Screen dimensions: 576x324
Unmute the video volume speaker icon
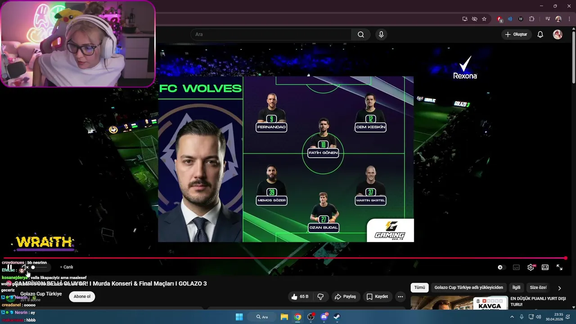pos(25,267)
